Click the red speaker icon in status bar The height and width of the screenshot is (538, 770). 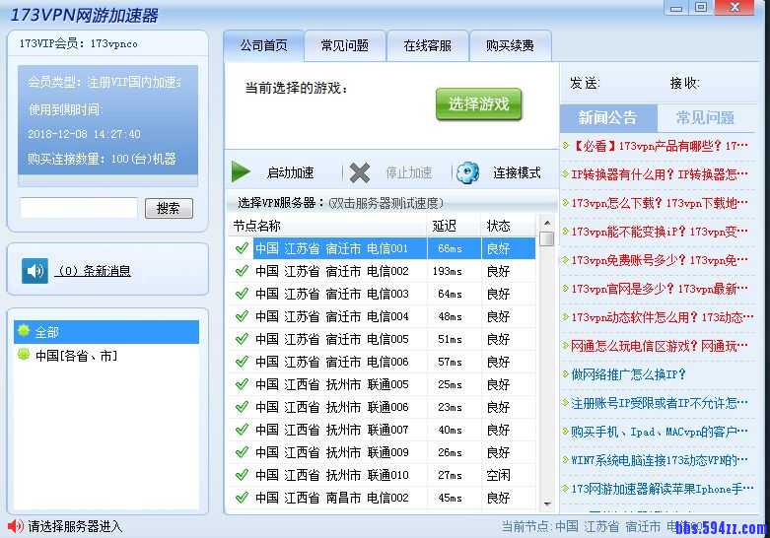(x=15, y=526)
